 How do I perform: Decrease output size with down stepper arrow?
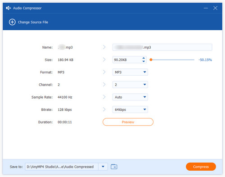point(144,61)
